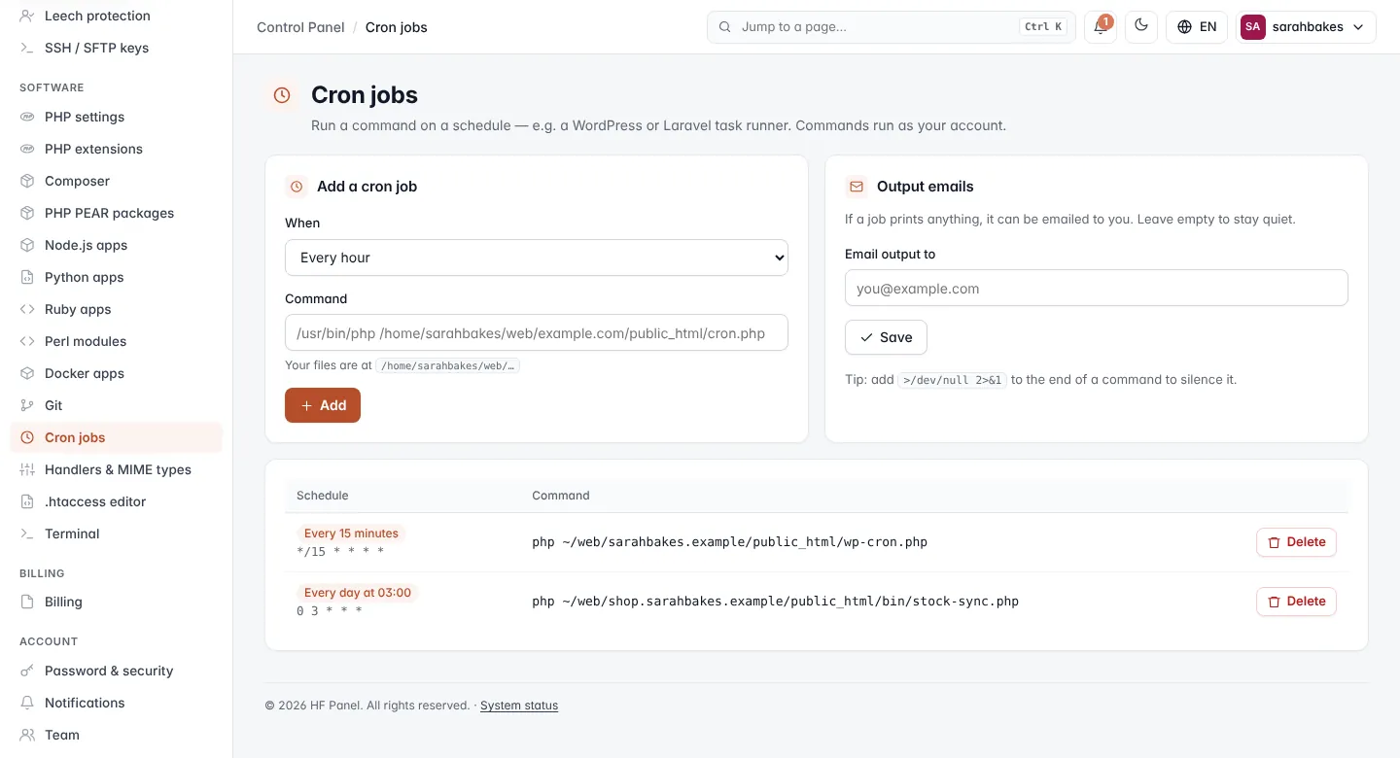Click the Billing document icon
Image resolution: width=1400 pixels, height=758 pixels.
coord(27,602)
